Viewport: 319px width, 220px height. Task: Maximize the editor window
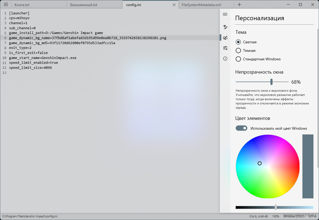coord(300,5)
